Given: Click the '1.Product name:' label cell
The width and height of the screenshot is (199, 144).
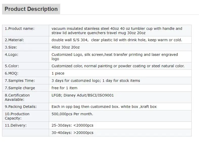Looking at the screenshot, I should [x=19, y=29].
